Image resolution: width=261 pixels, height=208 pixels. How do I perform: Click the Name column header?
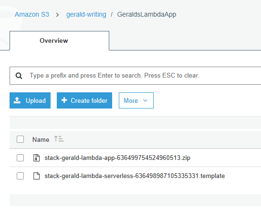point(41,139)
